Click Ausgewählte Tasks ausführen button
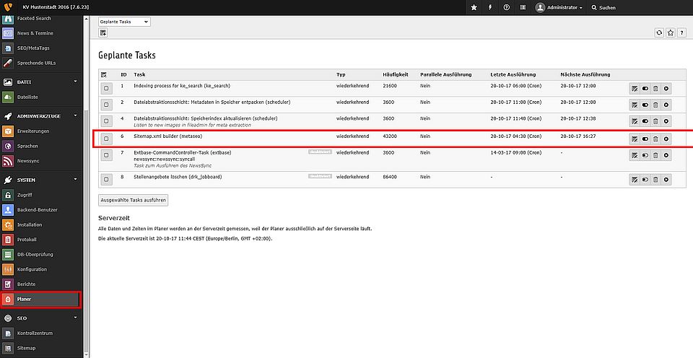 click(134, 199)
